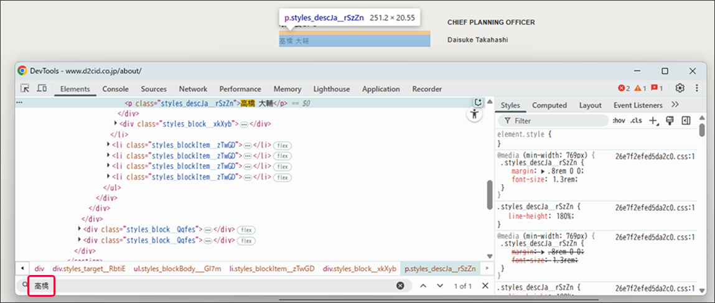Image resolution: width=715 pixels, height=303 pixels.
Task: Open the Sources tab
Action: pyautogui.click(x=154, y=89)
